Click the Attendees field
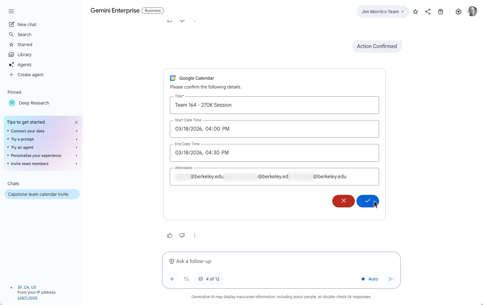 274,177
